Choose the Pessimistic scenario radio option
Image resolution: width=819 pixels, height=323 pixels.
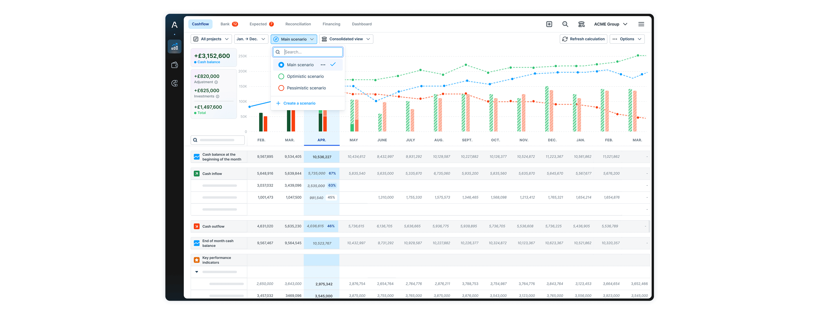[281, 88]
